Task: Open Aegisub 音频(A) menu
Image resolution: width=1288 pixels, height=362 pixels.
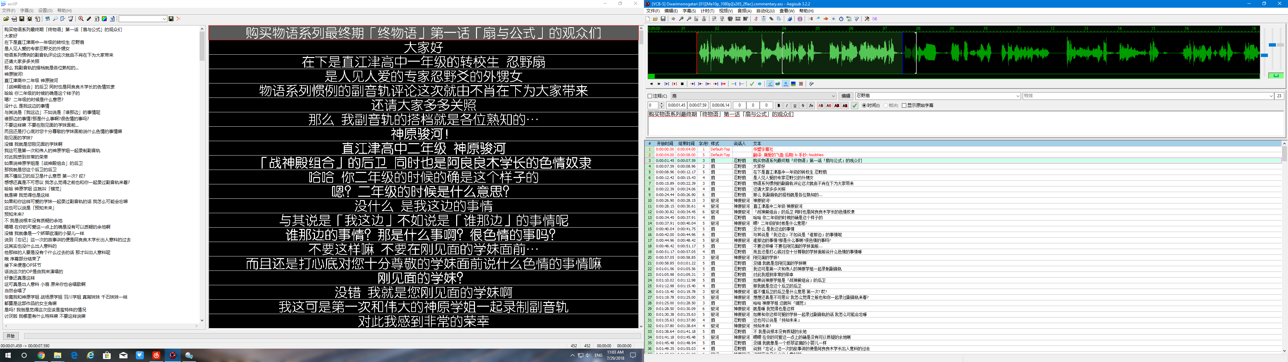Action: pyautogui.click(x=745, y=10)
